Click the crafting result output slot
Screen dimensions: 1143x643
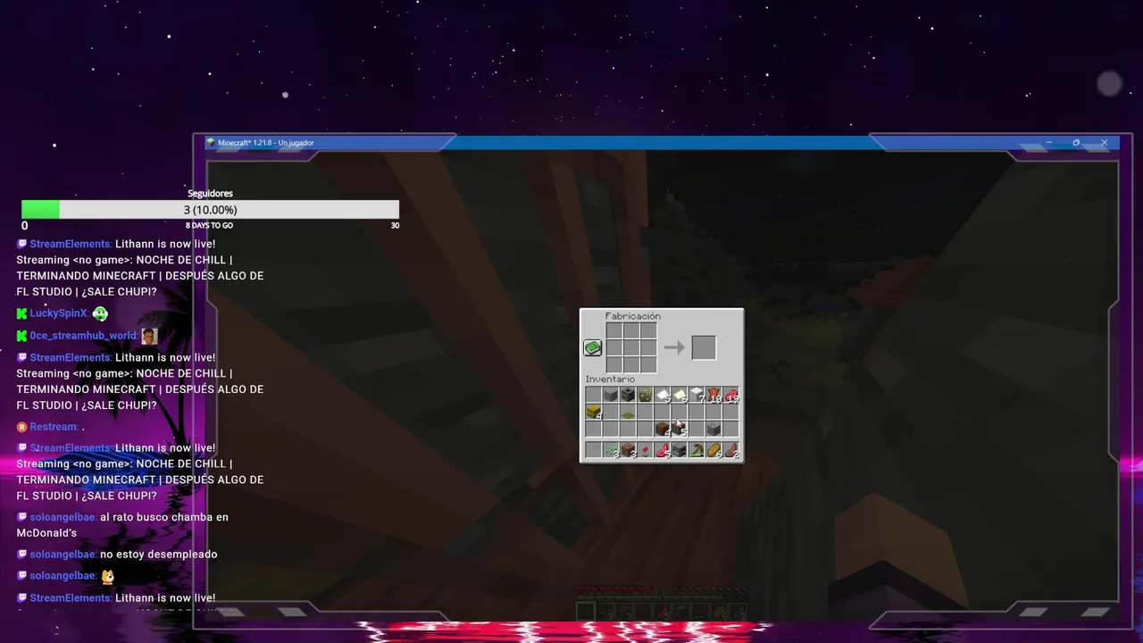pos(705,347)
